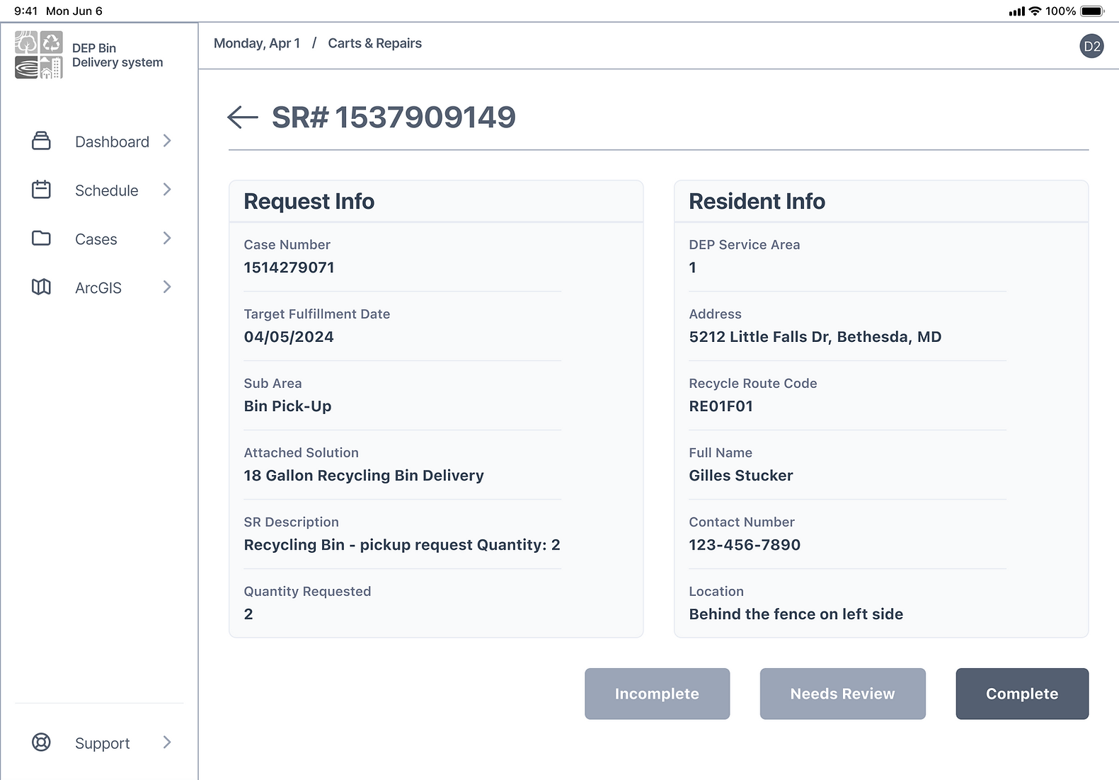This screenshot has width=1119, height=780.
Task: Click the ArcGIS map icon
Action: coord(41,287)
